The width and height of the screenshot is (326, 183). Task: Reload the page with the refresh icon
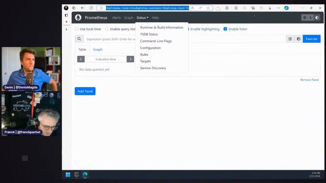pos(91,8)
